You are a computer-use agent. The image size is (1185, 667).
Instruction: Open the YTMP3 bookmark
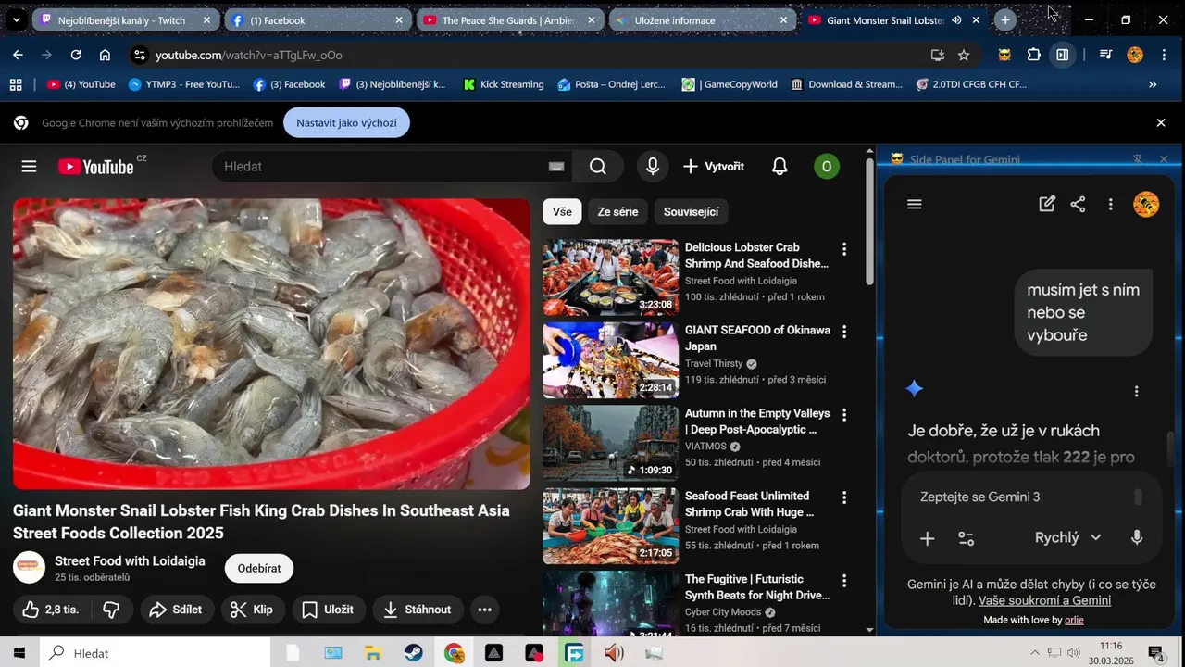pyautogui.click(x=184, y=84)
